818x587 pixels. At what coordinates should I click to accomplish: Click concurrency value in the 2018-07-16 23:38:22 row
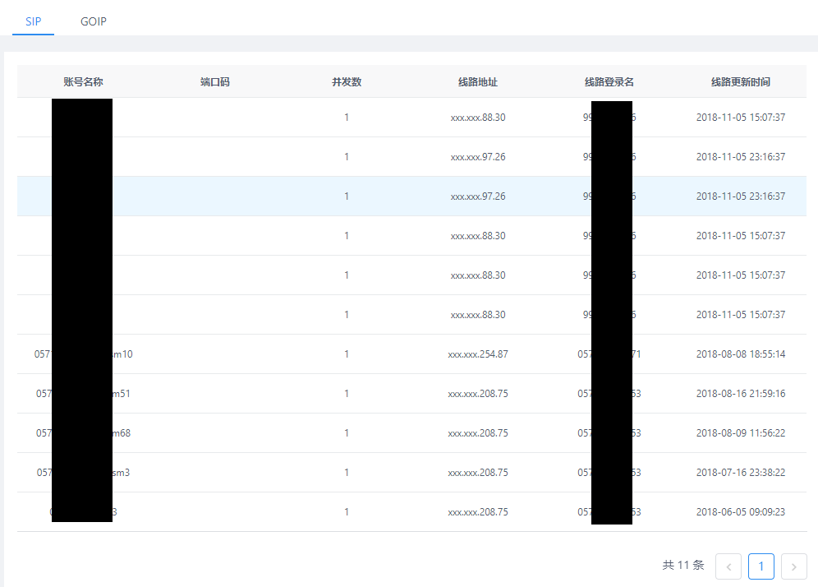(x=347, y=472)
